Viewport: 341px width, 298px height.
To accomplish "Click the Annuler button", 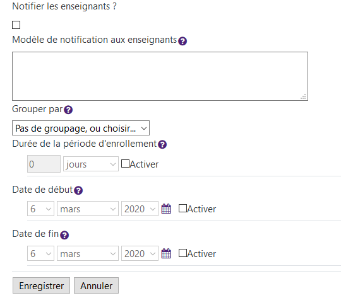I will (x=97, y=285).
